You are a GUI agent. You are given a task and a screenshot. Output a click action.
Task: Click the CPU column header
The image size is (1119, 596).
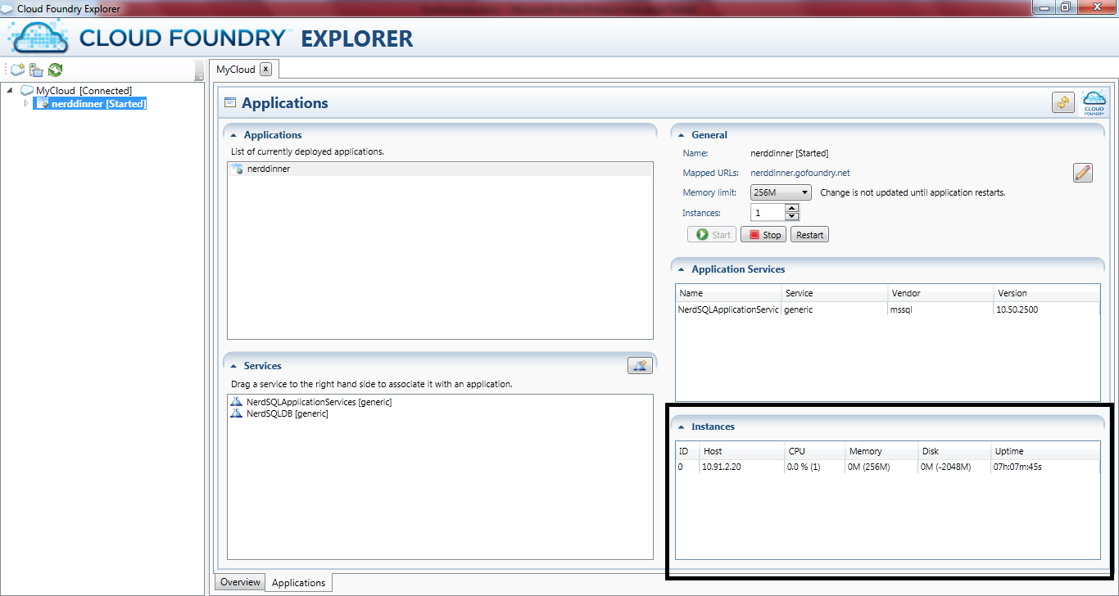815,451
